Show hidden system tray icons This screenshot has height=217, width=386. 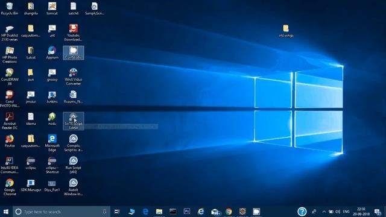pos(324,212)
